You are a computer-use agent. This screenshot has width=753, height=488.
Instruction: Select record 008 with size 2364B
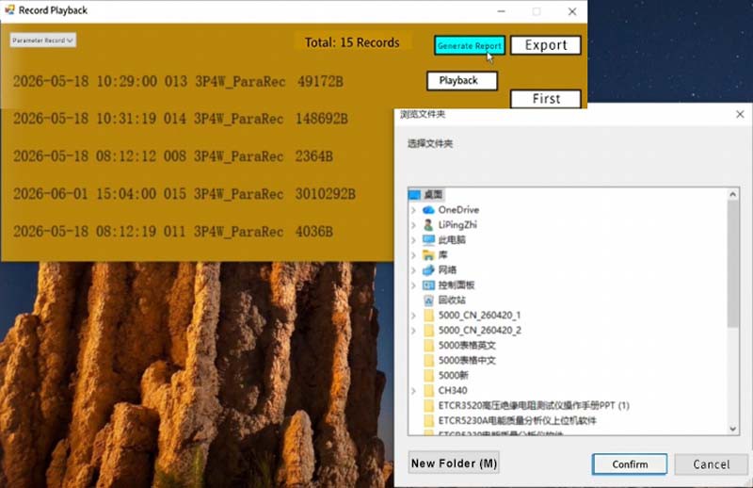pyautogui.click(x=173, y=156)
